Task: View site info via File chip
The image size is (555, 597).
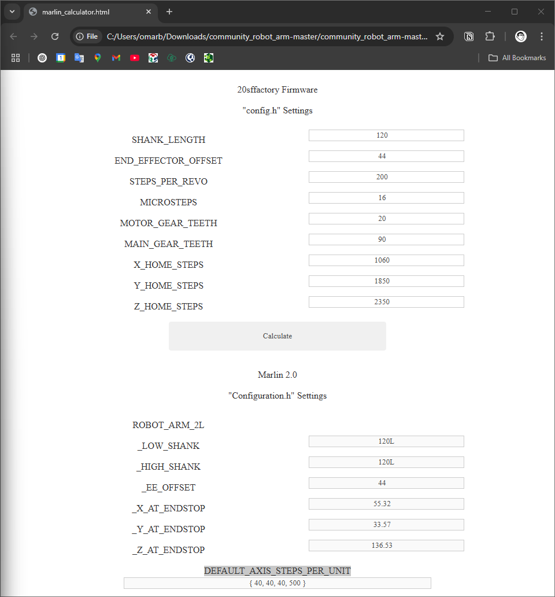Action: coord(87,36)
